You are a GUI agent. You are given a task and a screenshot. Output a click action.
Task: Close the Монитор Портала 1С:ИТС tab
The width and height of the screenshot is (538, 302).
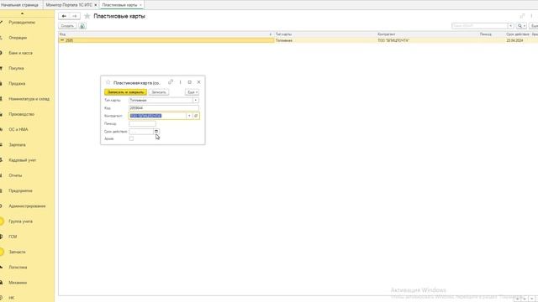coord(96,5)
